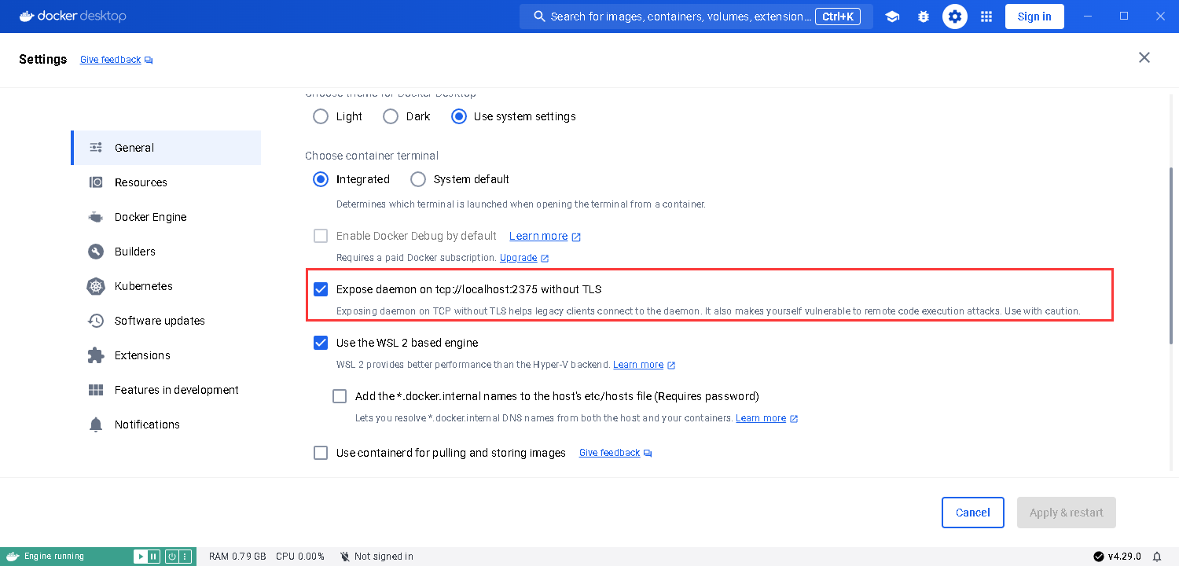Click the search magnifier icon
This screenshot has height=566, width=1179.
click(x=539, y=17)
